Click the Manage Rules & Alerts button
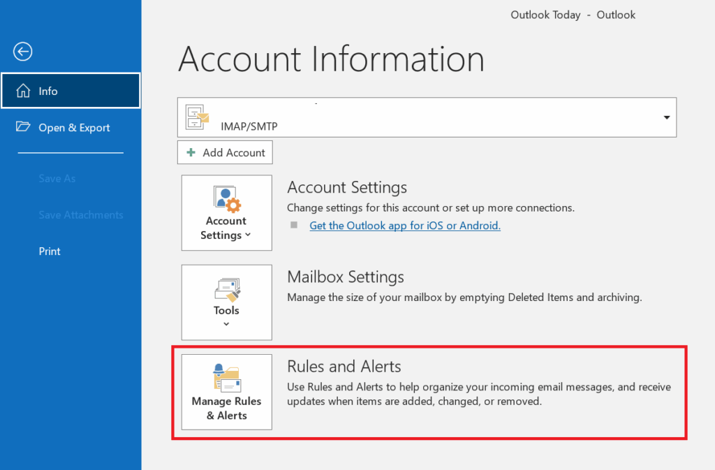This screenshot has width=715, height=470. point(227,392)
